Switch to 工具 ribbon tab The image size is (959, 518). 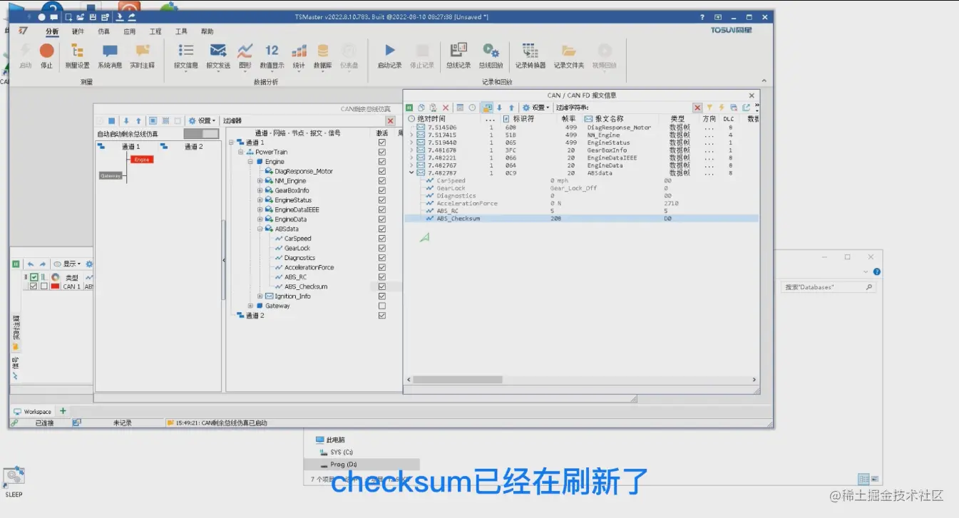(181, 31)
